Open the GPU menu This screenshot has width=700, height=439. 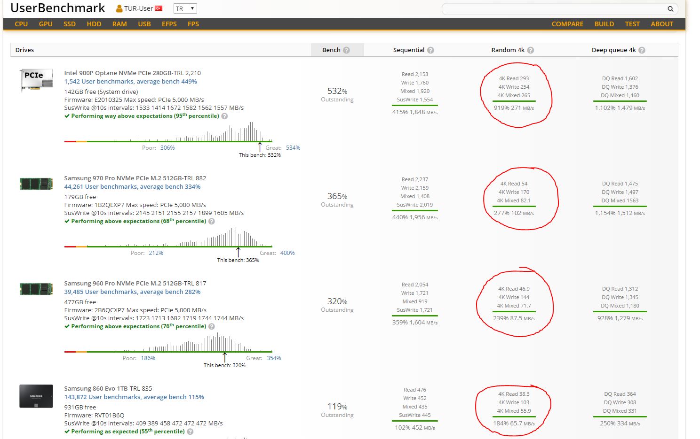[x=46, y=24]
